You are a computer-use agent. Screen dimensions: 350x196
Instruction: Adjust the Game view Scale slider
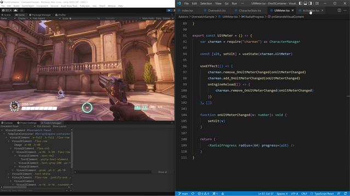(84, 19)
